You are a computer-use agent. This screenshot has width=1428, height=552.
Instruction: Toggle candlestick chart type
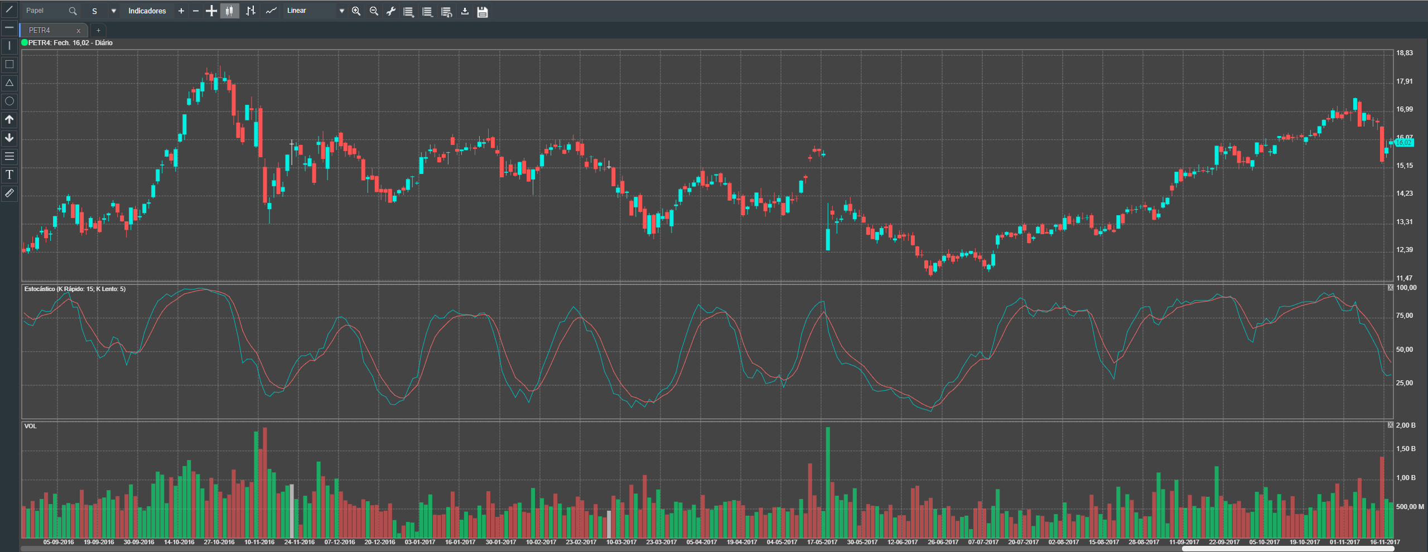(x=229, y=11)
